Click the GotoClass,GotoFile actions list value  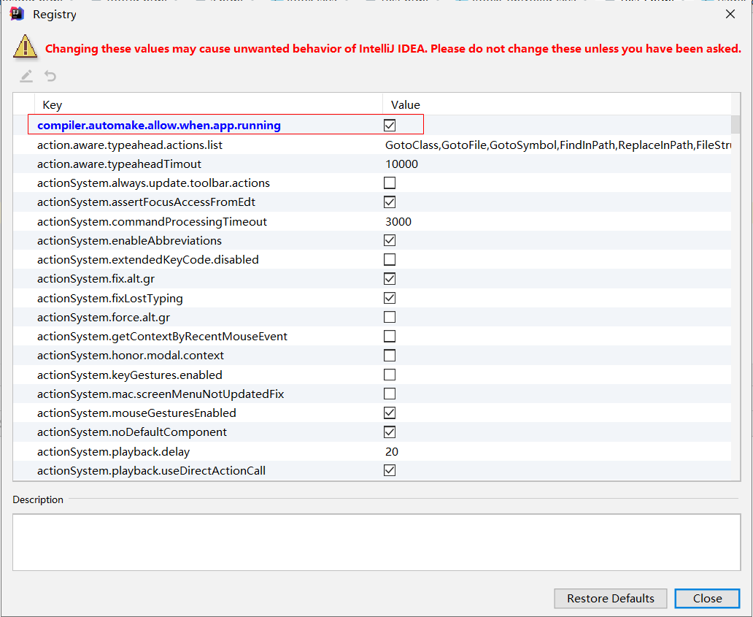pos(557,145)
